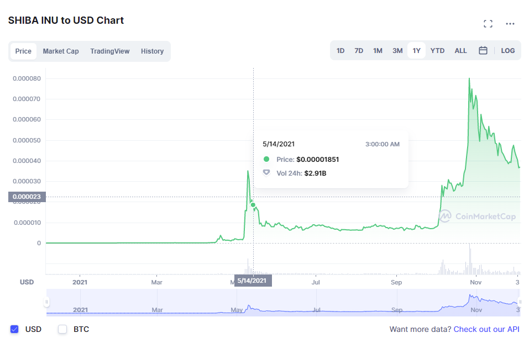
Task: Click the tooltip time 3:00:00 AM
Action: pyautogui.click(x=383, y=144)
